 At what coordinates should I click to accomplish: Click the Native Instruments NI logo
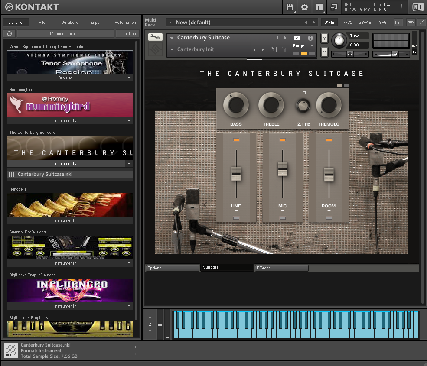[x=418, y=7]
